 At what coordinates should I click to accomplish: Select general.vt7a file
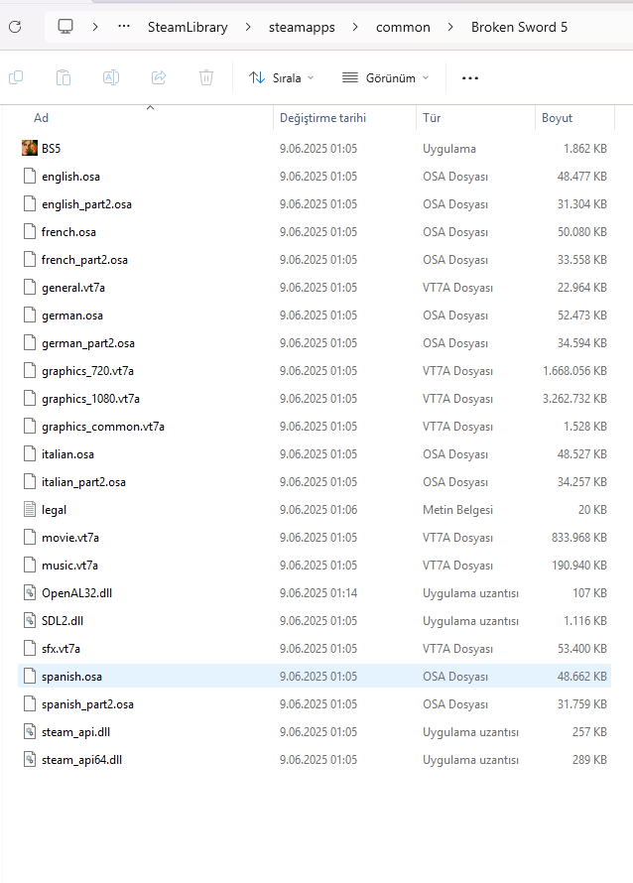point(73,287)
